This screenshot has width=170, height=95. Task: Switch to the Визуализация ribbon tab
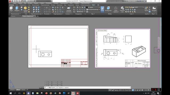pos(36,5)
